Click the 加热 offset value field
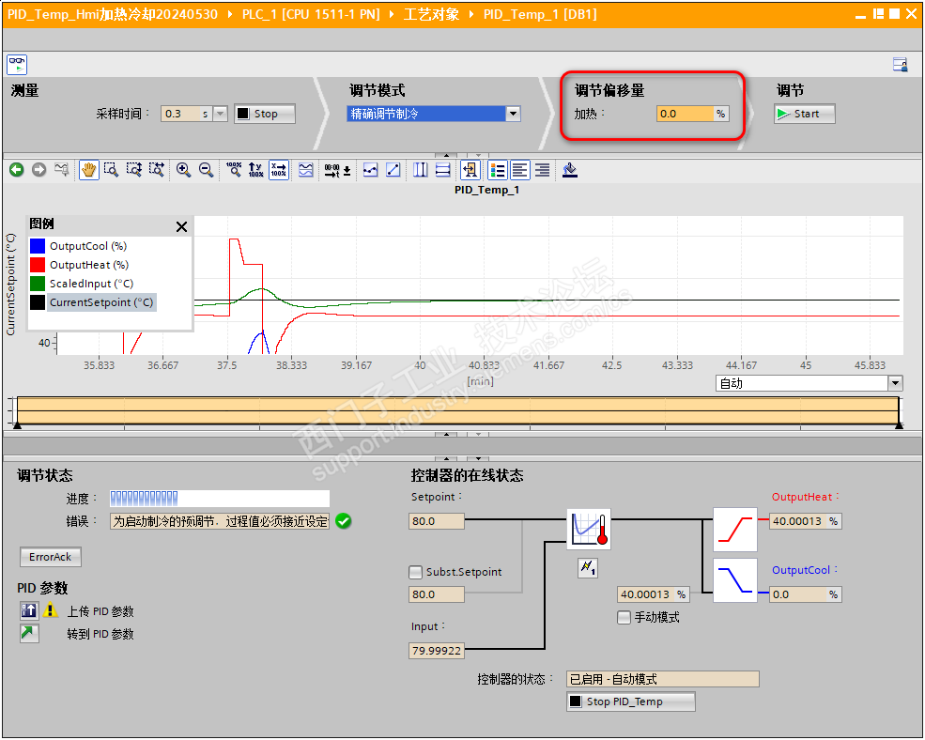 pos(685,114)
